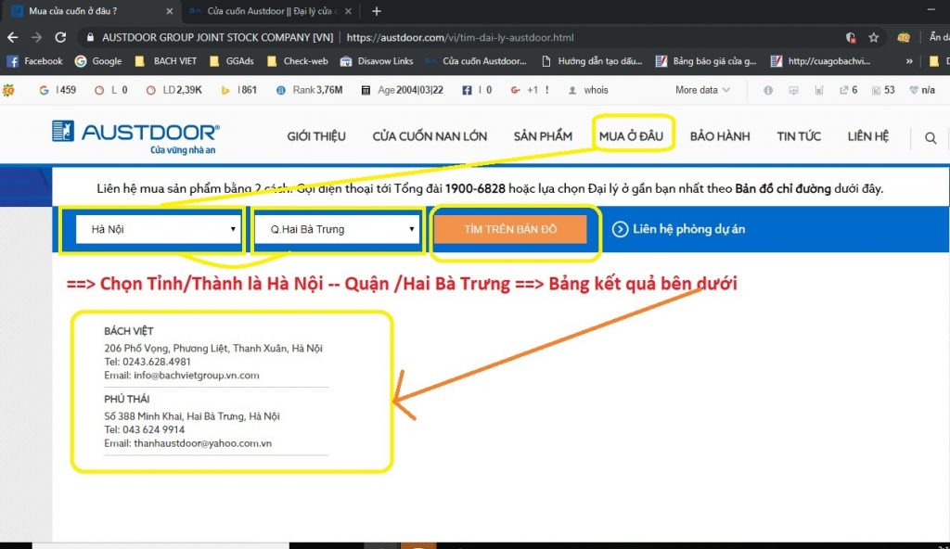Click the Alexa 'Rank 3,76M' metric
950x549 pixels.
tap(309, 90)
